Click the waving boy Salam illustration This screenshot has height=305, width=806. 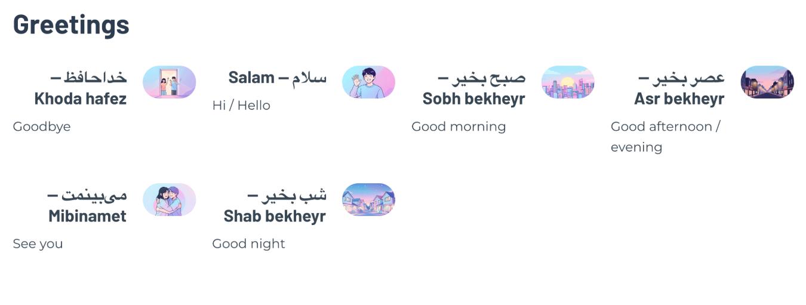(368, 82)
